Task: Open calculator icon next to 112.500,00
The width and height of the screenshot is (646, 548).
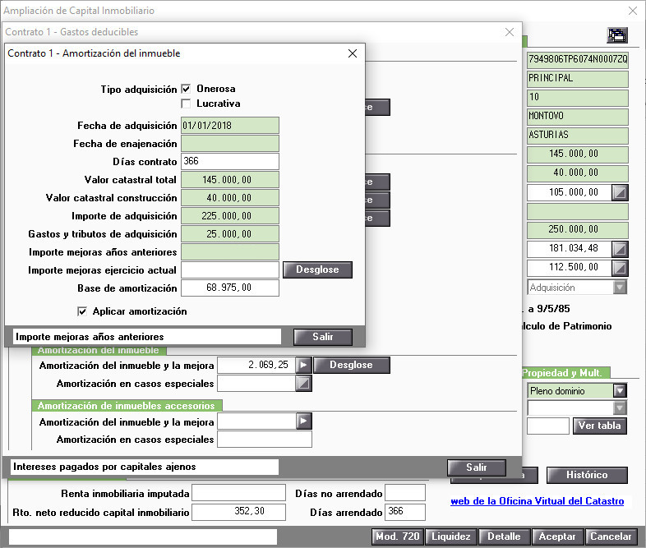Action: 620,268
